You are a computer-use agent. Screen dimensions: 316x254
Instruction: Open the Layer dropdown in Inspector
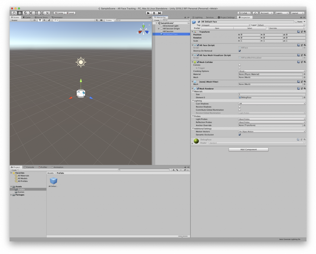click(x=281, y=25)
